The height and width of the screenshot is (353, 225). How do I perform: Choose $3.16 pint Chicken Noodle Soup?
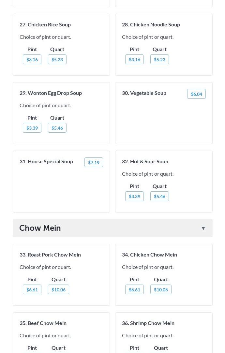134,59
